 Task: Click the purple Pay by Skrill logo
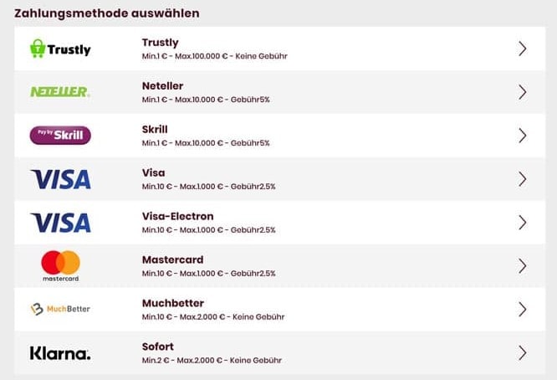pyautogui.click(x=60, y=135)
